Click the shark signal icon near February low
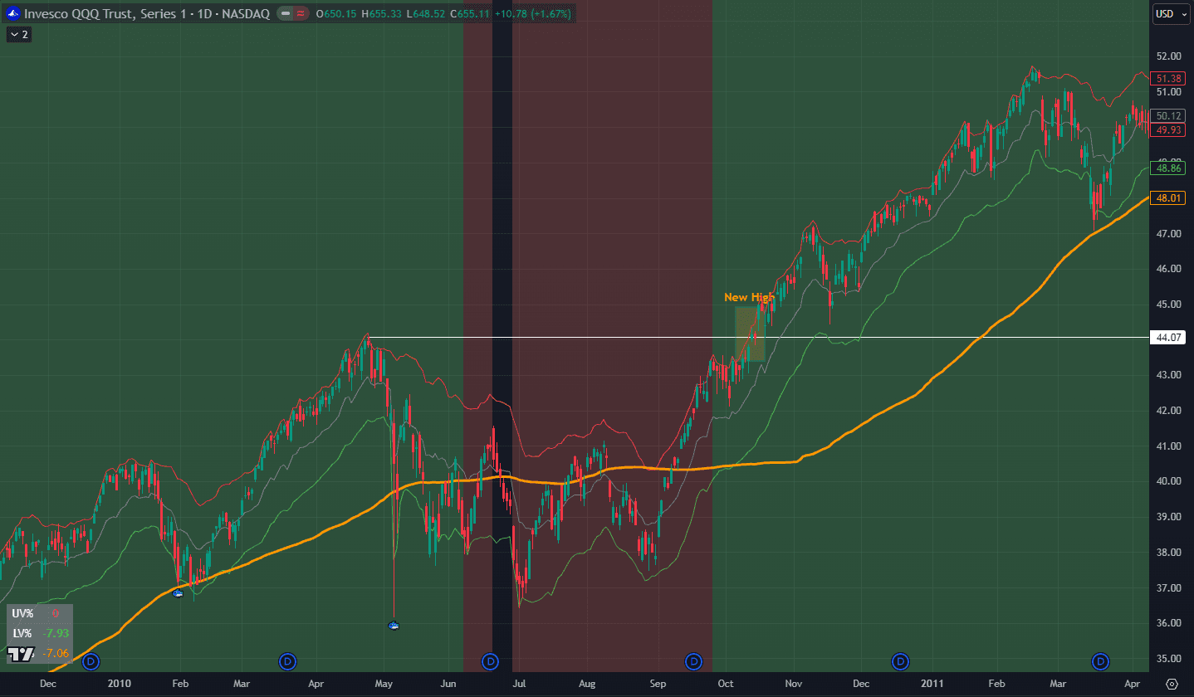Screen dimensions: 1194x697 point(178,593)
